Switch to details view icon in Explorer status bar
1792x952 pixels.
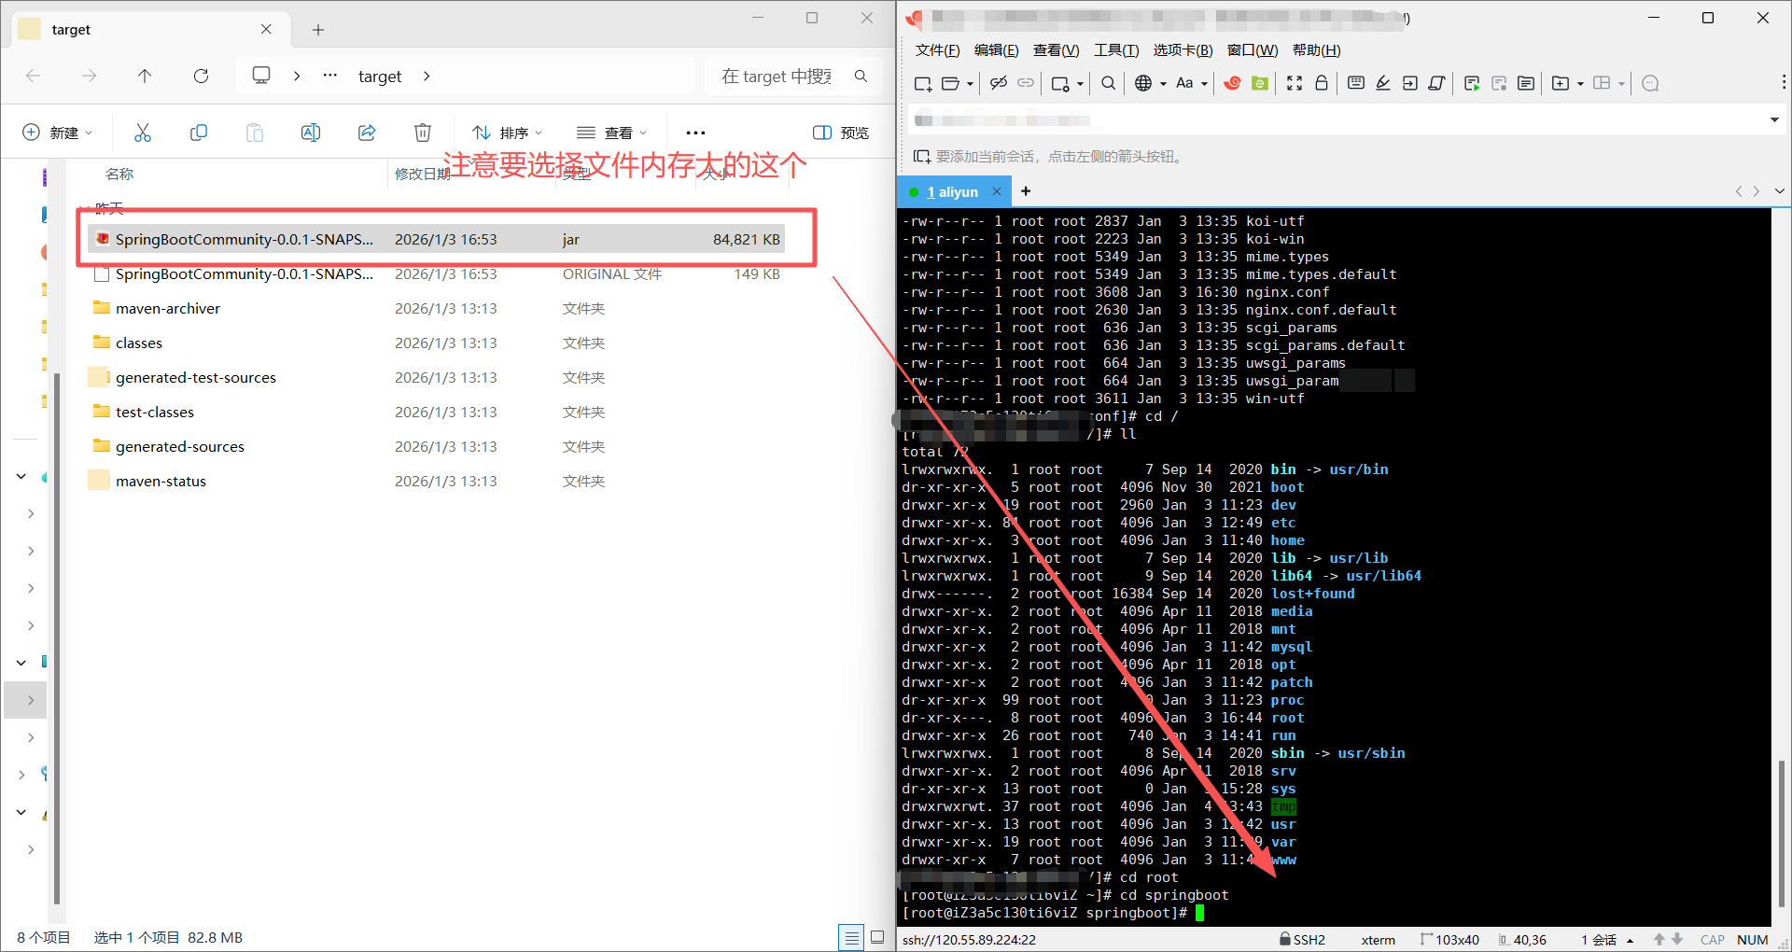[x=851, y=937]
